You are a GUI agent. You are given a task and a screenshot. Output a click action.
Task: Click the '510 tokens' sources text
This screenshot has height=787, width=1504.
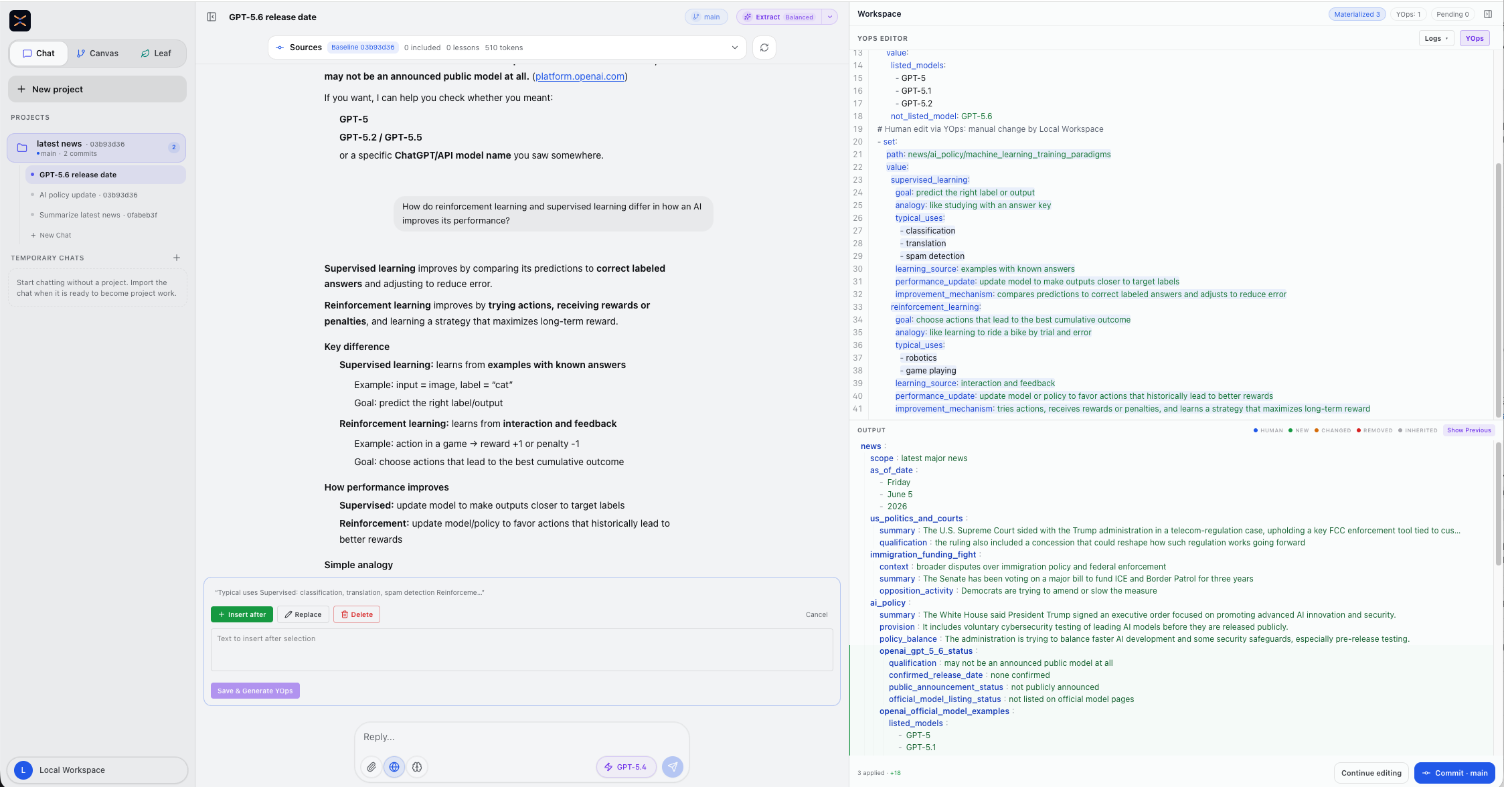503,48
